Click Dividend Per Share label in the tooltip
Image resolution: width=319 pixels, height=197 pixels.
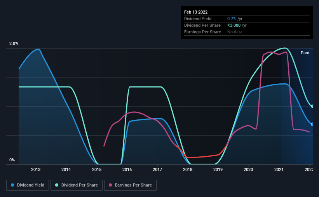pos(202,25)
